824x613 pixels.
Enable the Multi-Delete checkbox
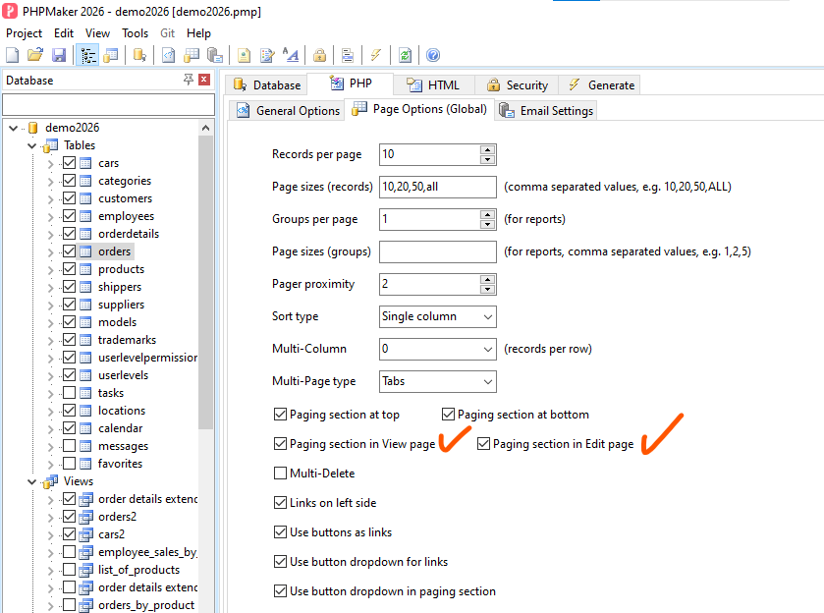pos(281,474)
